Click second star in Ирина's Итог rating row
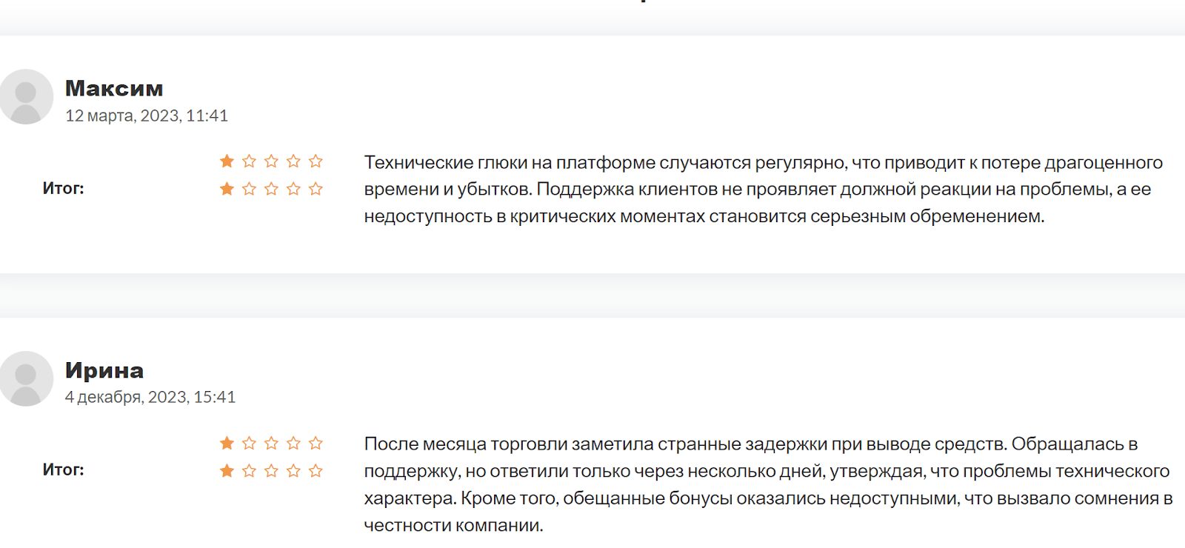Image resolution: width=1185 pixels, height=548 pixels. coord(250,471)
